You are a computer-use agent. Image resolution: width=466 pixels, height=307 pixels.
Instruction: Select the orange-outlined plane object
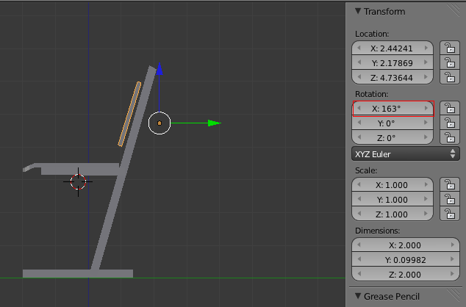129,114
